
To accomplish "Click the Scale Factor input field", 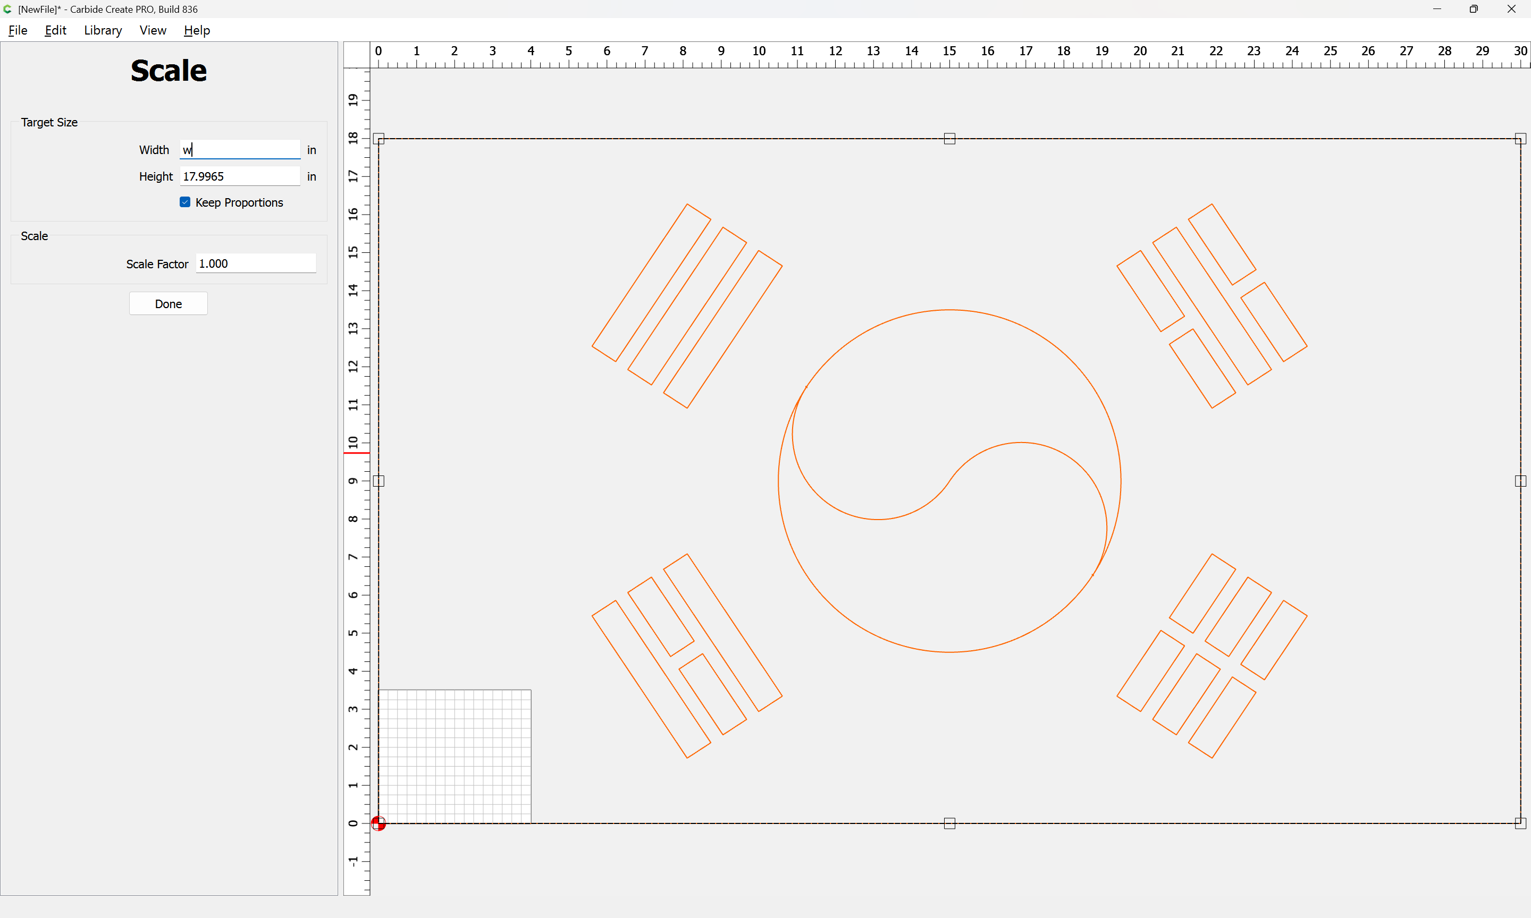I will coord(256,263).
